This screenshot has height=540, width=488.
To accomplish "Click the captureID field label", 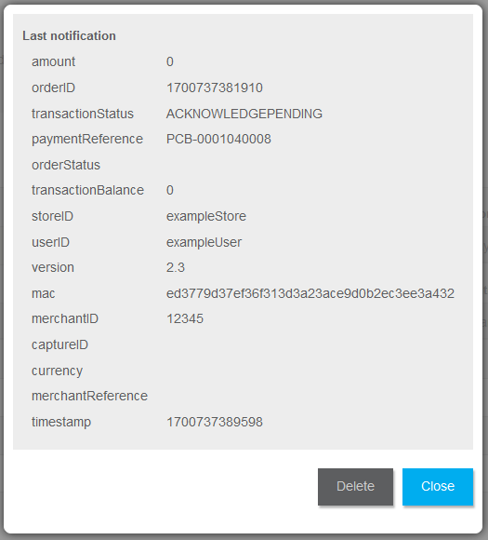I will (59, 344).
